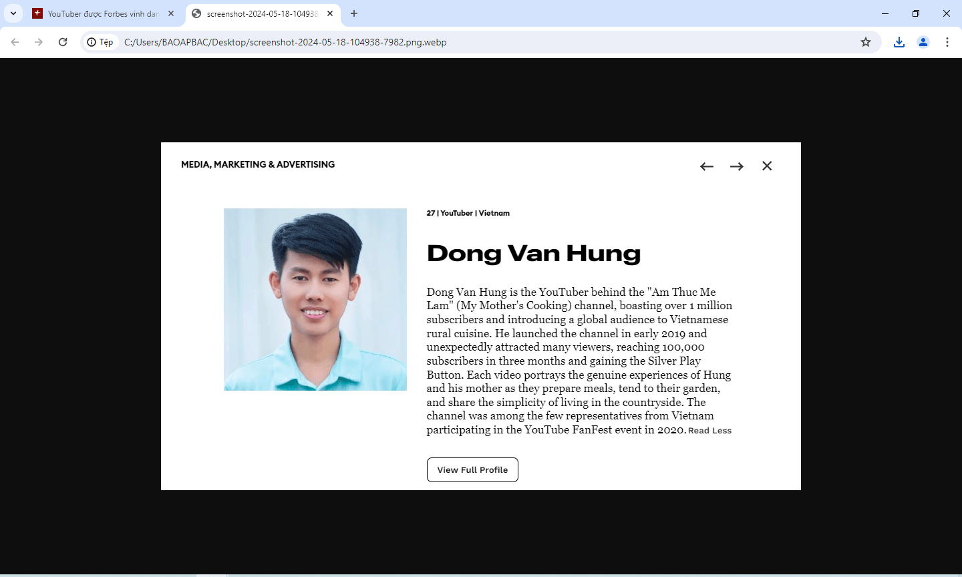Go forward in browser history
This screenshot has height=577, width=962.
pos(39,42)
